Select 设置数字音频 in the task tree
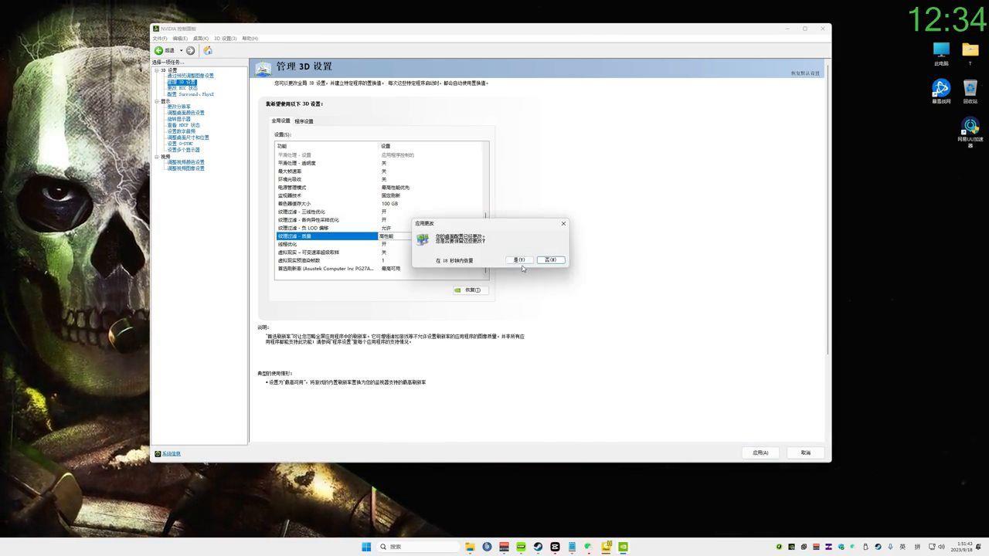 [181, 131]
